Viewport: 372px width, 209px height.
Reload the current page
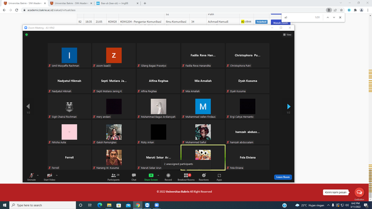point(17,10)
